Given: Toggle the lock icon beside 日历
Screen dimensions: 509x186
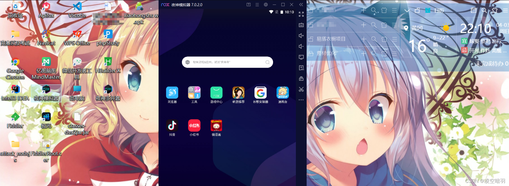Looking at the screenshot, I should click(417, 10).
